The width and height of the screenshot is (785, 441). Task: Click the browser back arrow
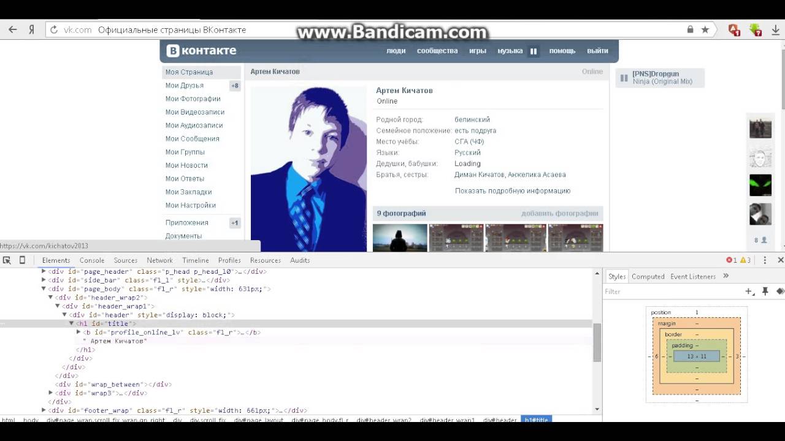pos(12,29)
